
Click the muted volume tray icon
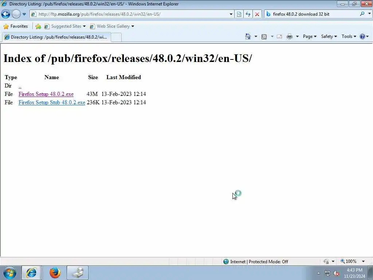point(336,273)
